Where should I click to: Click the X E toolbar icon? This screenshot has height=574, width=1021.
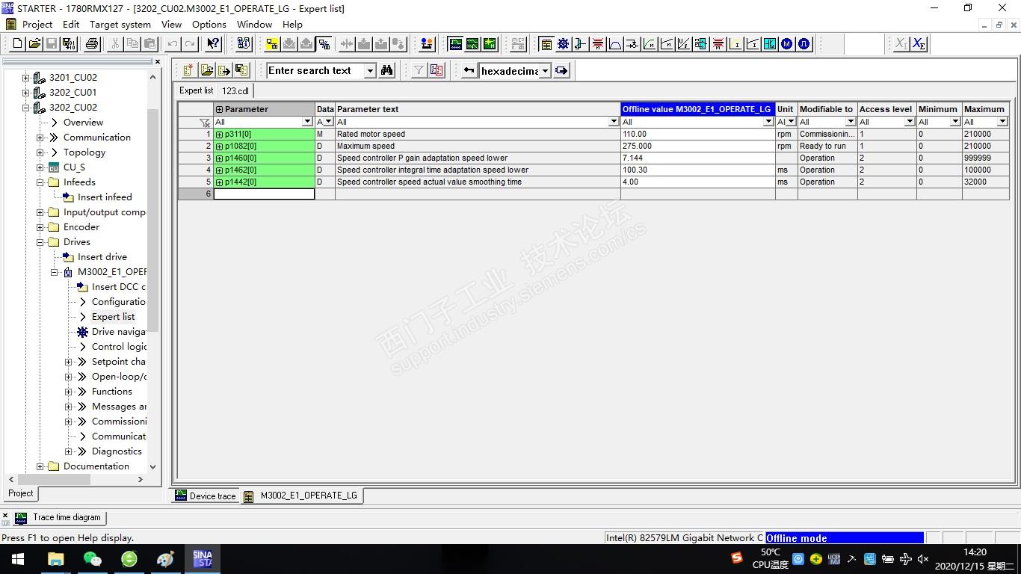919,44
